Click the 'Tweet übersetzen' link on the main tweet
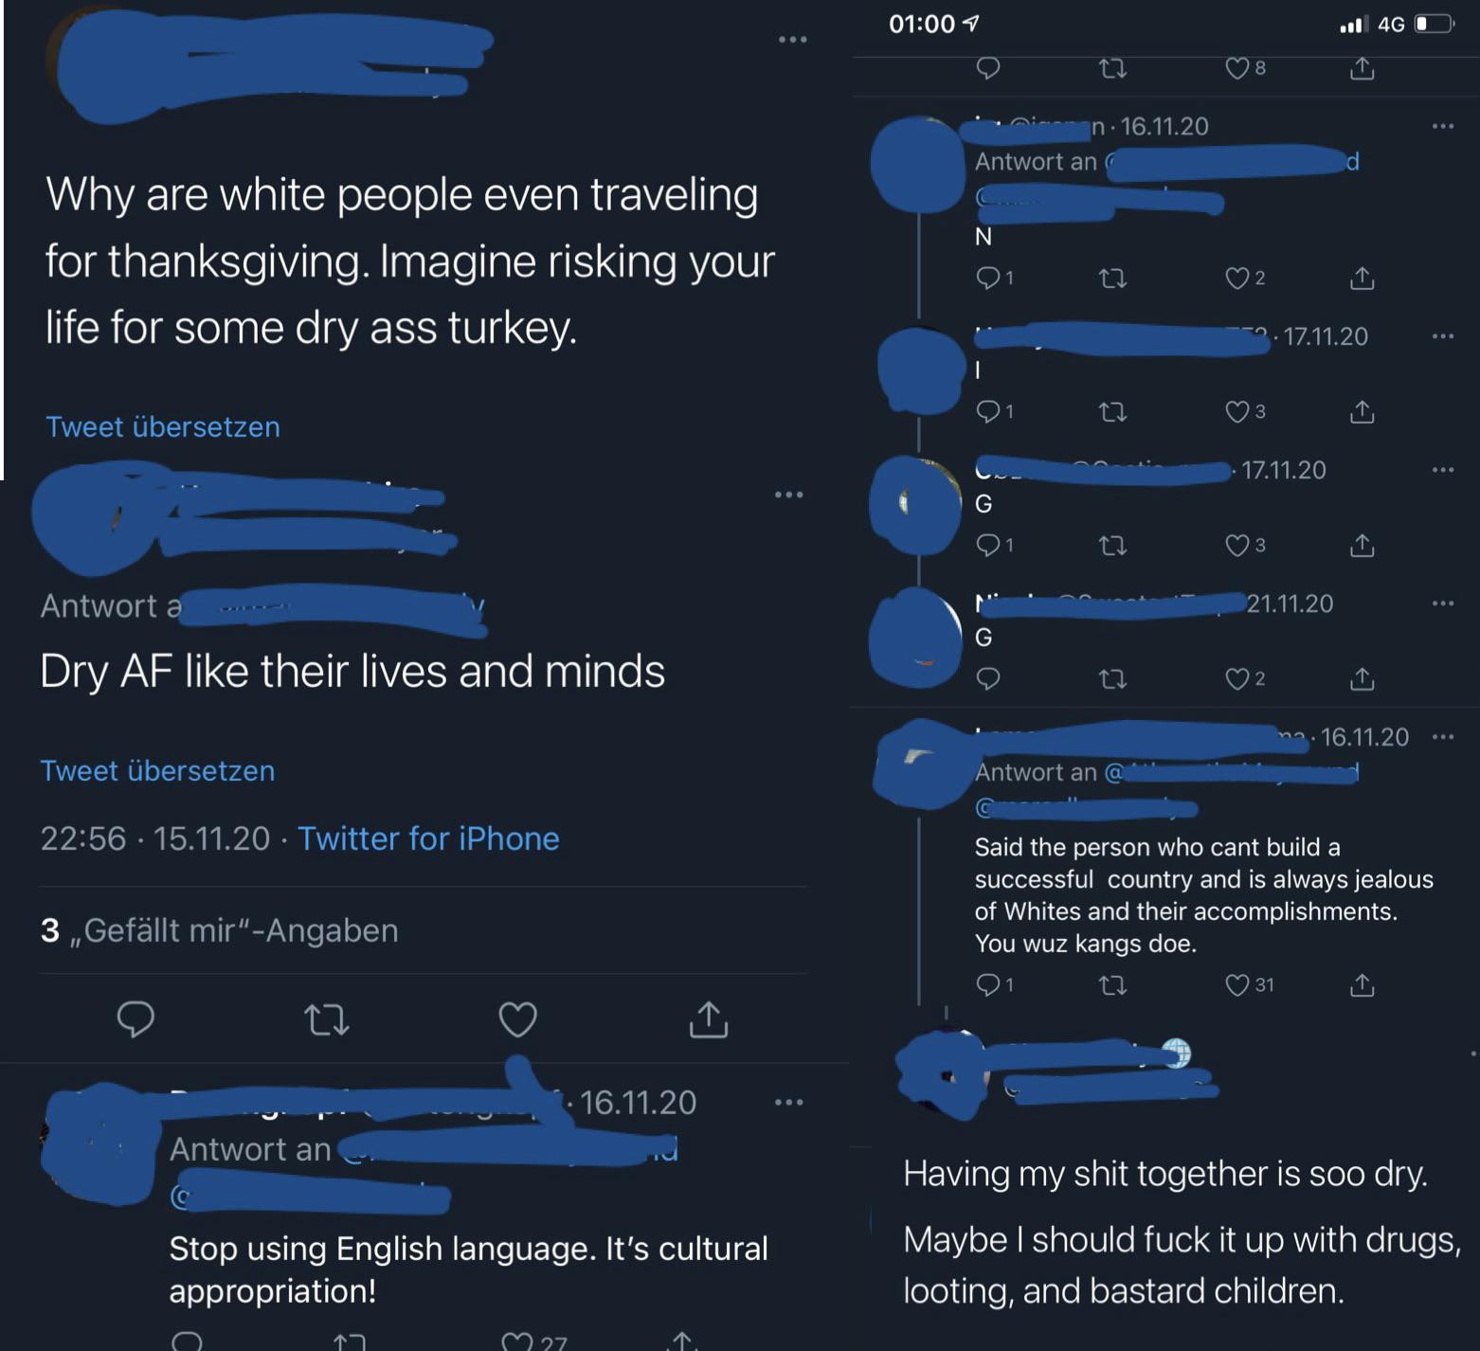Screen dimensions: 1480x1351 (162, 426)
